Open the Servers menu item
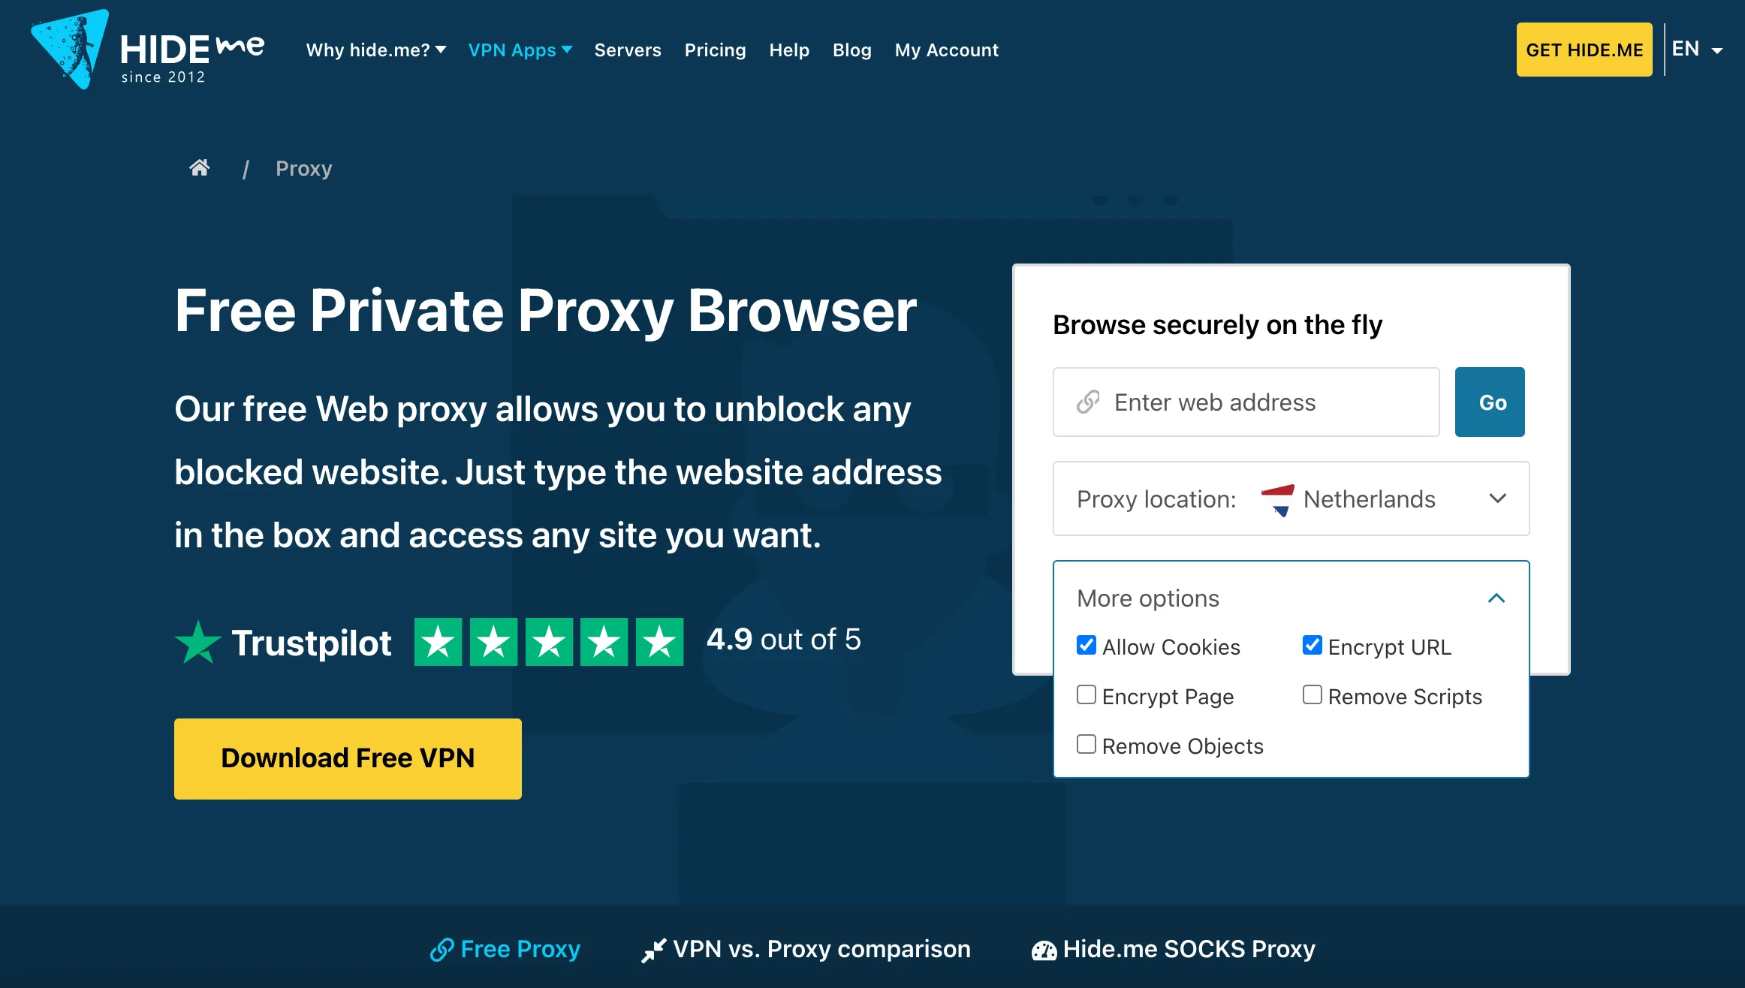The height and width of the screenshot is (988, 1745). click(x=628, y=50)
